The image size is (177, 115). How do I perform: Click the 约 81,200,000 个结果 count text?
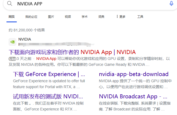pyautogui.click(x=27, y=30)
